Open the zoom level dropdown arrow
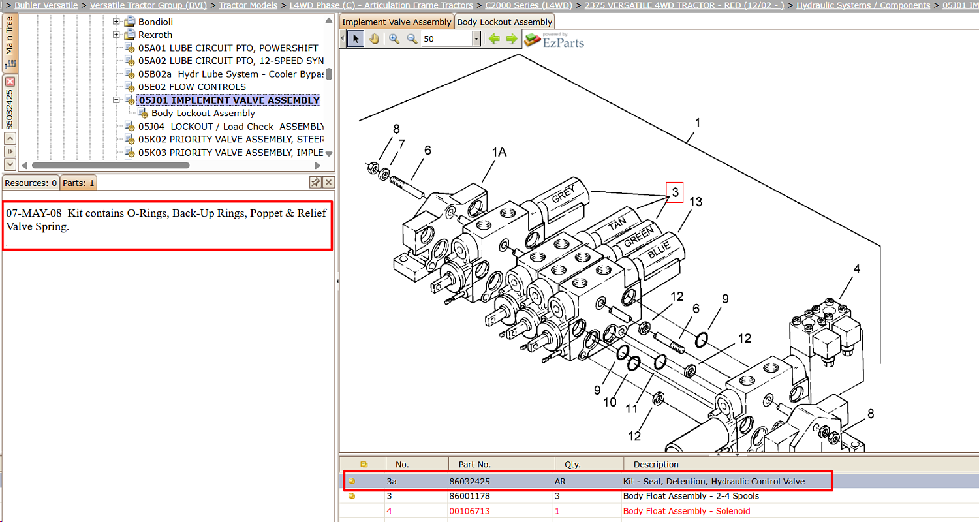 pyautogui.click(x=476, y=39)
